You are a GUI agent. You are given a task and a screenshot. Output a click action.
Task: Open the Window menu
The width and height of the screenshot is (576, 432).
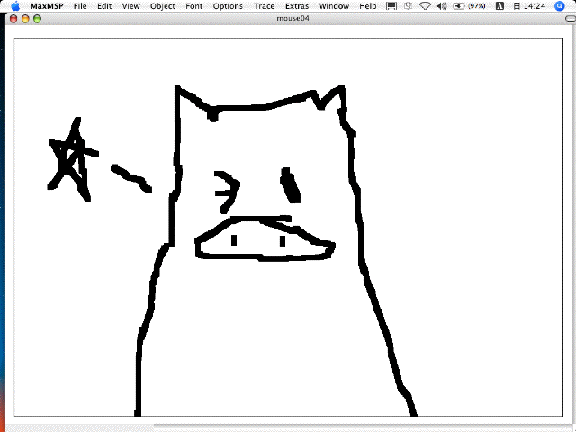334,6
